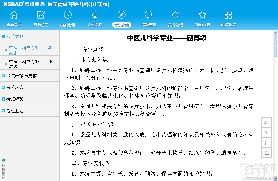
Task: Click the scrollbar up arrow
Action: click(276, 33)
